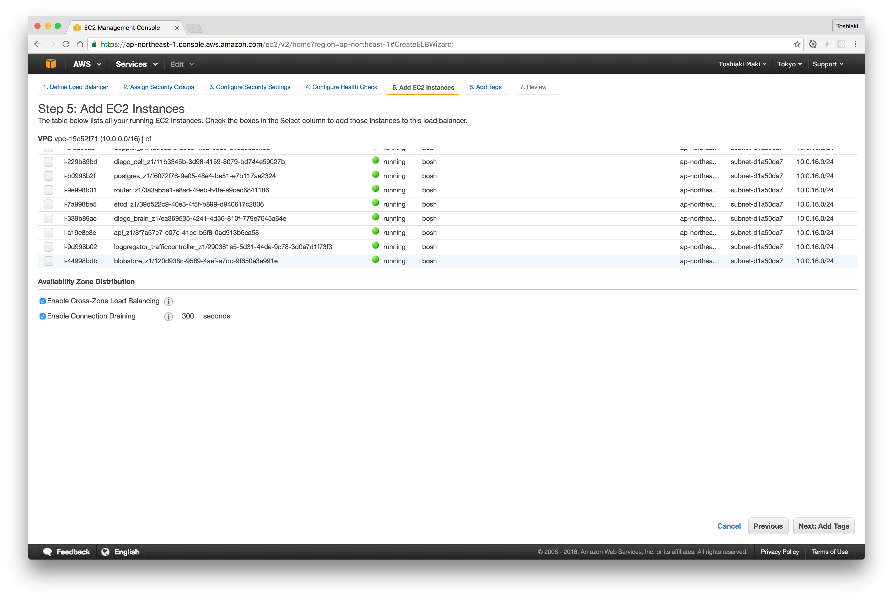Select the loggregator_trafficcontroller_z1 checkbox
The width and height of the screenshot is (893, 600).
point(48,246)
